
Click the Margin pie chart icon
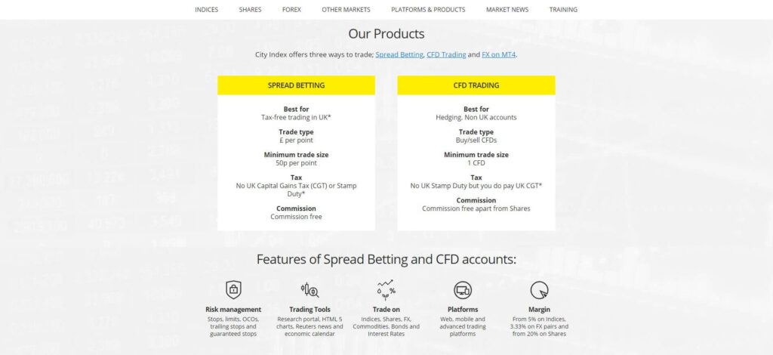point(539,289)
